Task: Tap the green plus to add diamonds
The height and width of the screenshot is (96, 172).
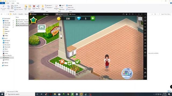Action: [x=93, y=18]
